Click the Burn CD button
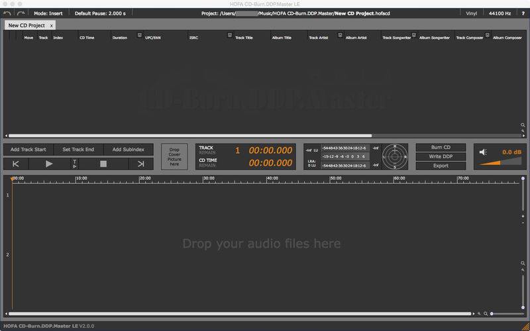The image size is (530, 331). (441, 148)
